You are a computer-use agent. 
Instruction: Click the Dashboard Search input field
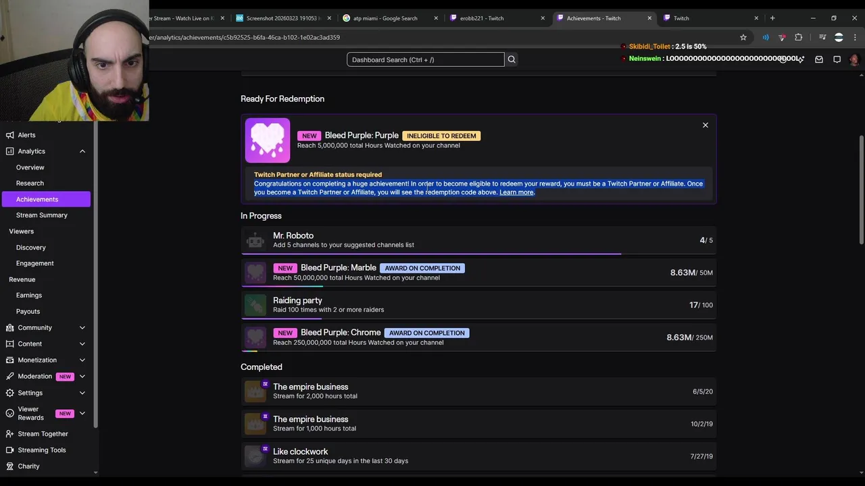pyautogui.click(x=426, y=59)
